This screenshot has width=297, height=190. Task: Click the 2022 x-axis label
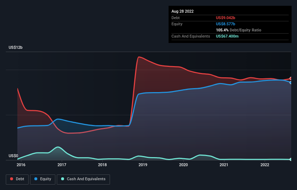[x=265, y=165]
